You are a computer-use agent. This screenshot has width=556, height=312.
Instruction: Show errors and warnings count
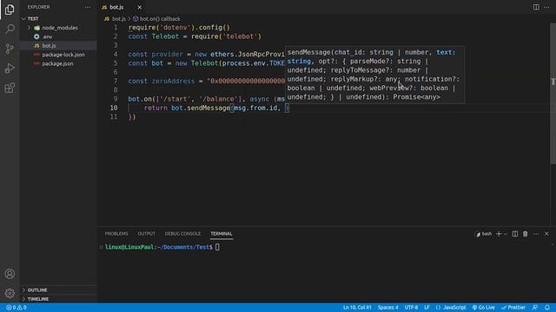pyautogui.click(x=17, y=308)
